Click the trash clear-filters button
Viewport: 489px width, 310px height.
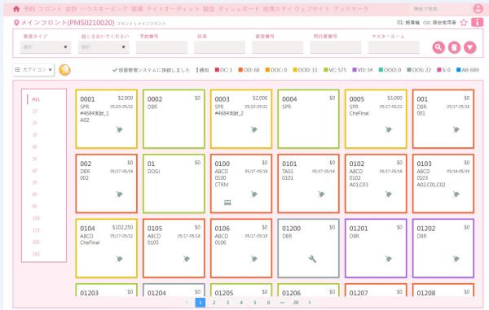455,47
